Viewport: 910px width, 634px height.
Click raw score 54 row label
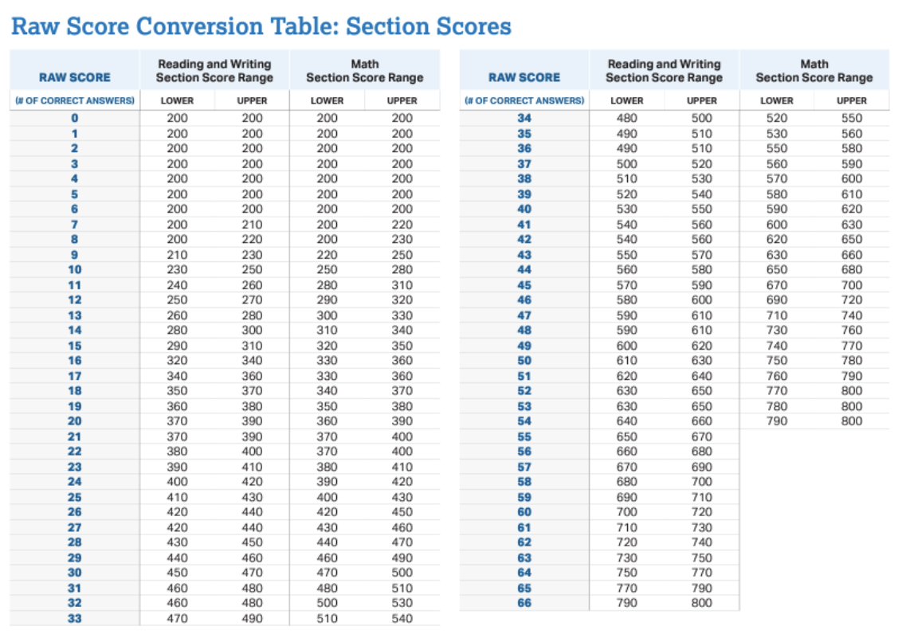point(524,421)
